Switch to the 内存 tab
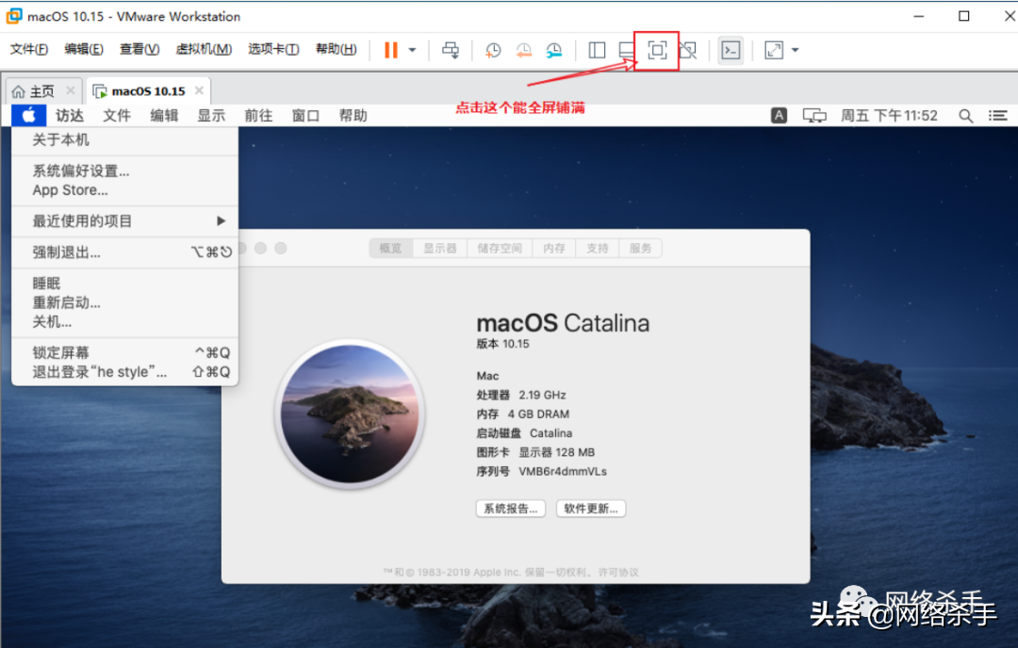The height and width of the screenshot is (648, 1018). pos(554,248)
